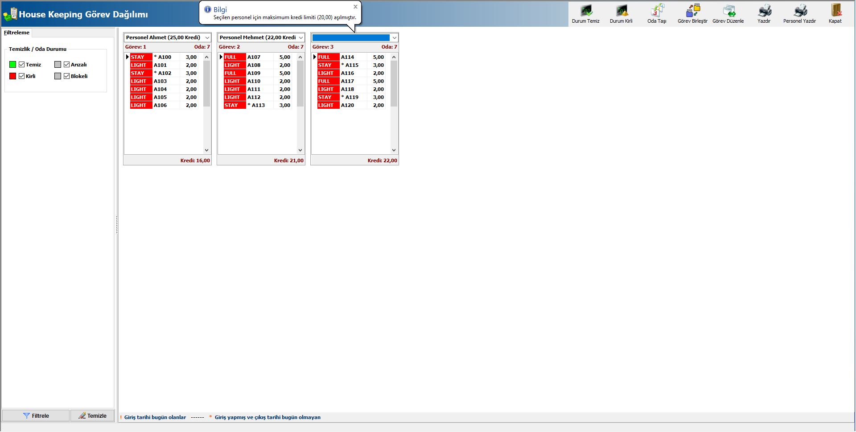Disable the Arızalı checkbox
The height and width of the screenshot is (432, 856).
coord(66,65)
